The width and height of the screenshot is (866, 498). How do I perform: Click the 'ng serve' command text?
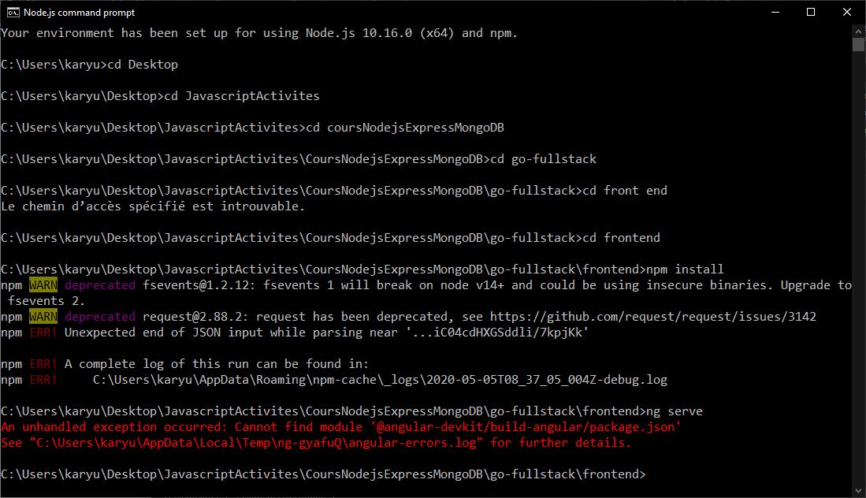point(675,411)
